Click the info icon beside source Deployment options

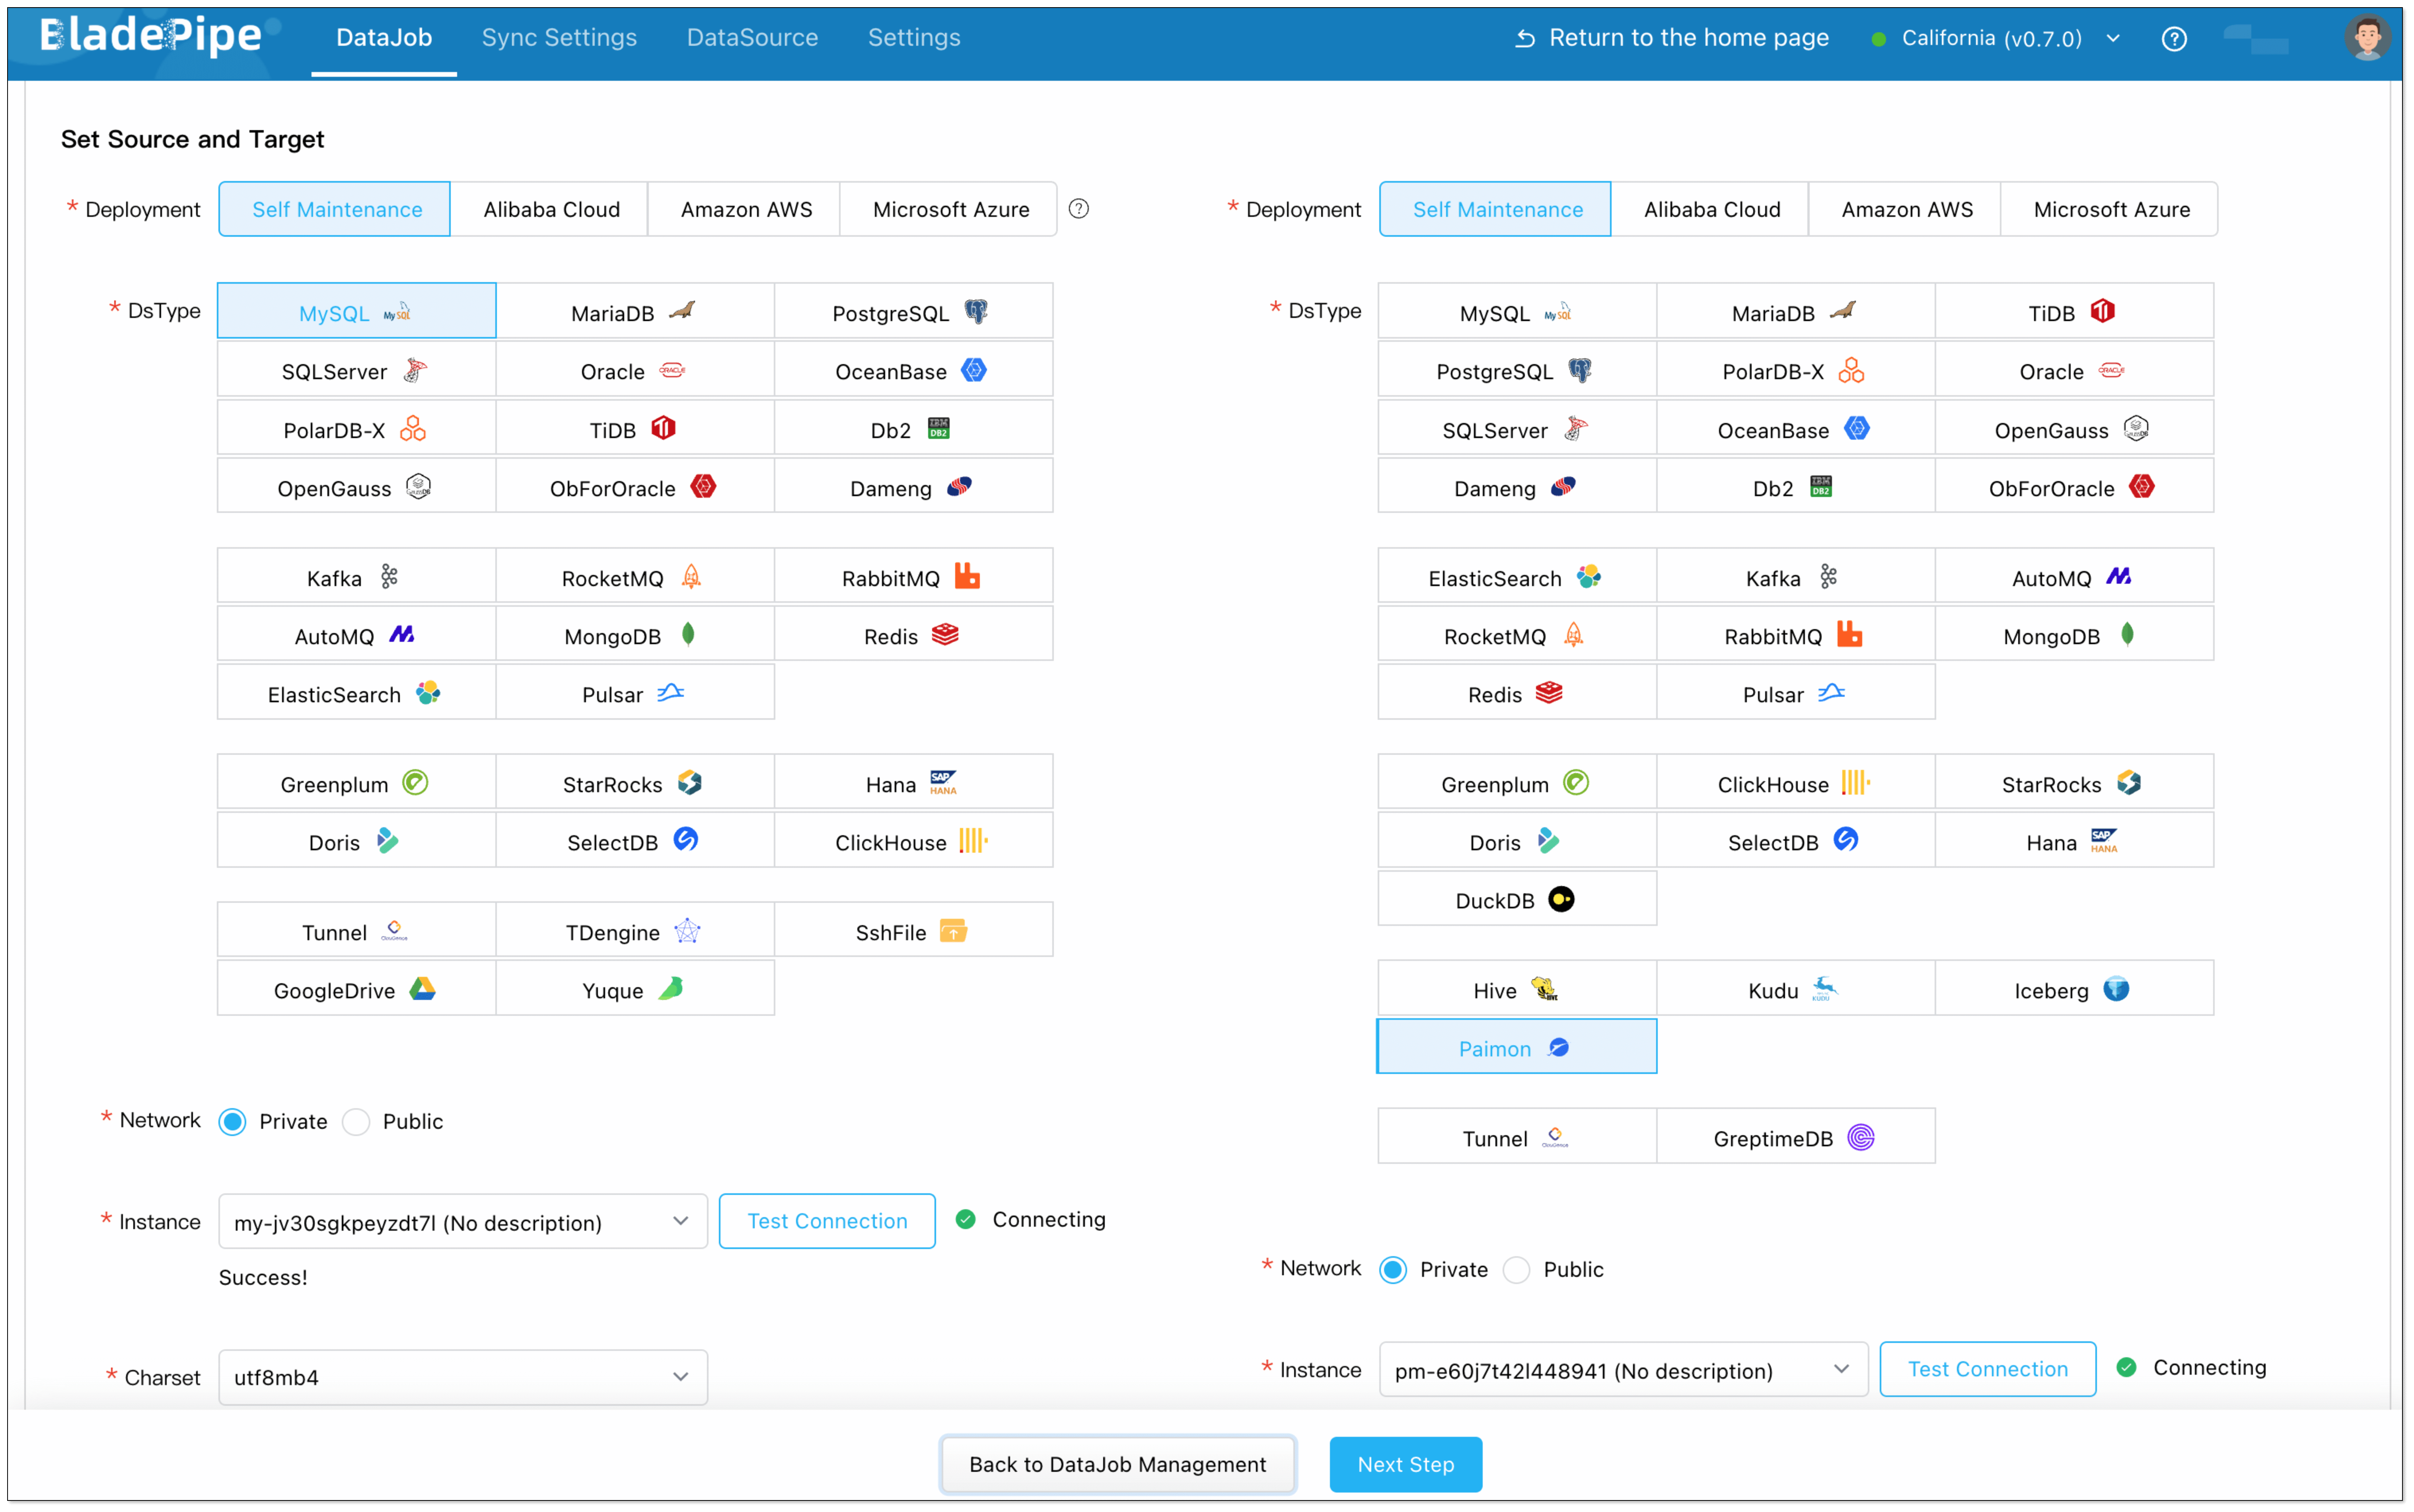1079,209
